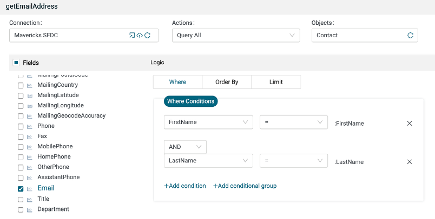Switch to the Order By tab
The height and width of the screenshot is (219, 435).
227,82
